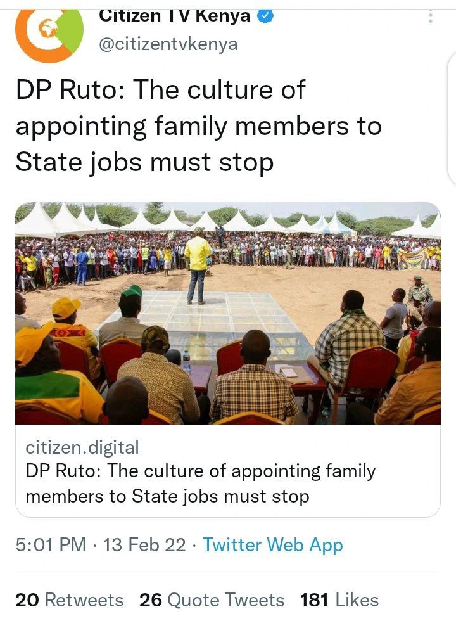Click the man in yellow jacket
The image size is (456, 621).
[x=198, y=266]
